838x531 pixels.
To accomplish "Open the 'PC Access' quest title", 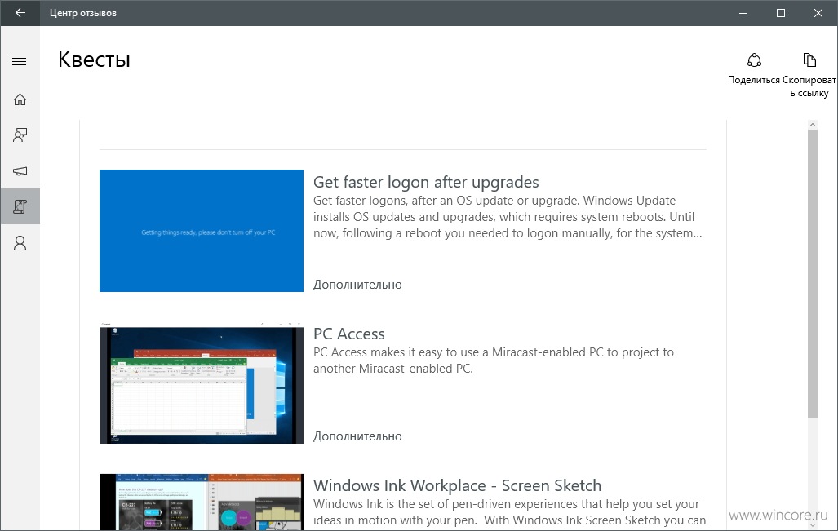I will tap(349, 334).
